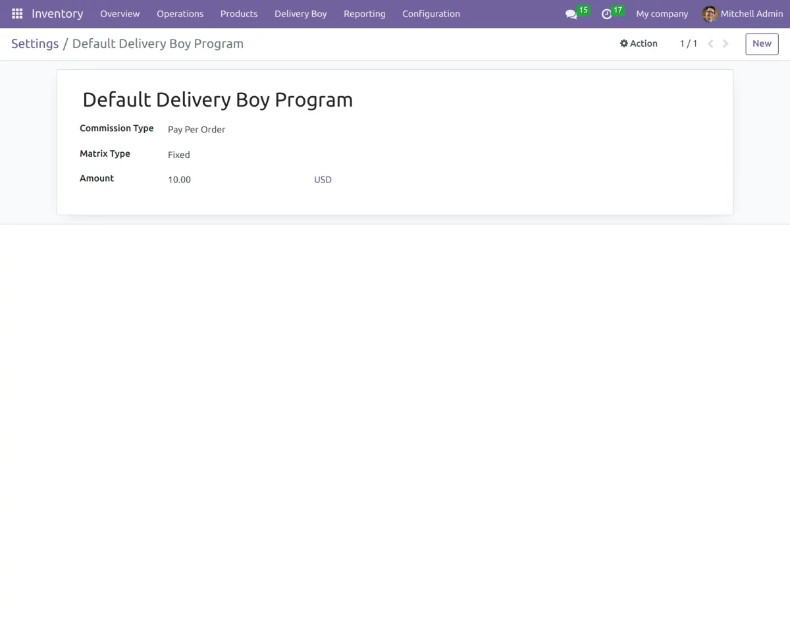Navigate back via the Settings breadcrumb
The height and width of the screenshot is (621, 790).
(35, 43)
